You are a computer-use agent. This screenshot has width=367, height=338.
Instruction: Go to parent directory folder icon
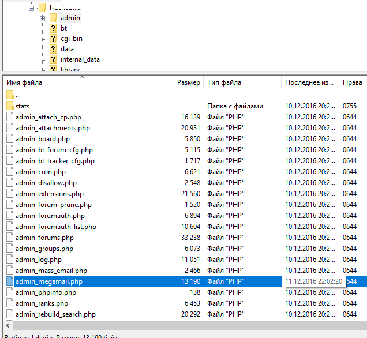coord(10,95)
